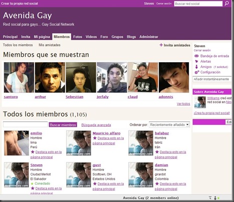Viewport: 234px width, 202px height.
Task: Open emilio's member avatar thumbnail
Action: coord(17,143)
